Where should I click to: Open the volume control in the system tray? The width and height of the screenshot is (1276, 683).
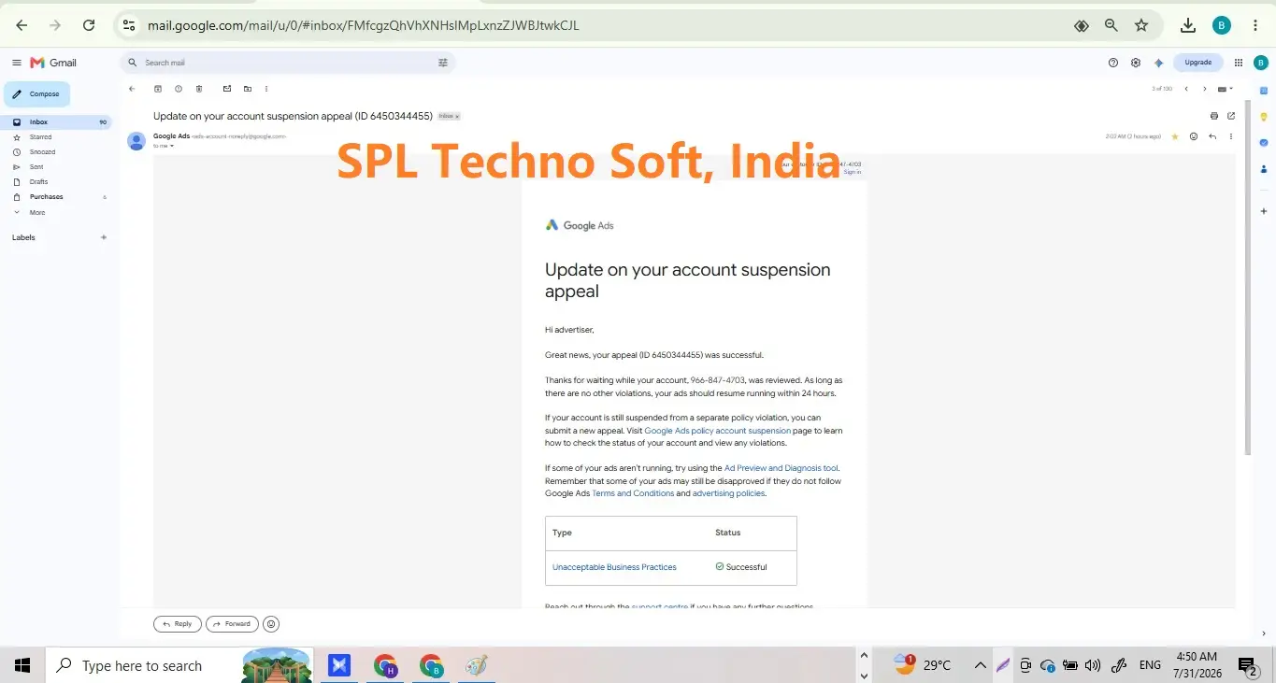coord(1093,665)
